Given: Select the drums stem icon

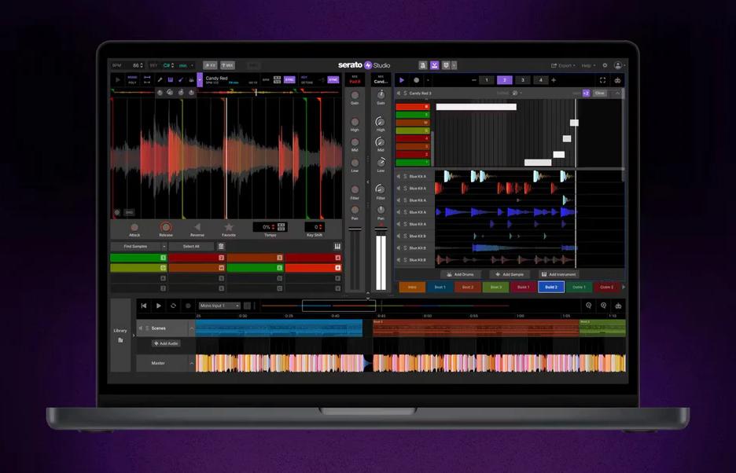Looking at the screenshot, I should click(x=191, y=80).
